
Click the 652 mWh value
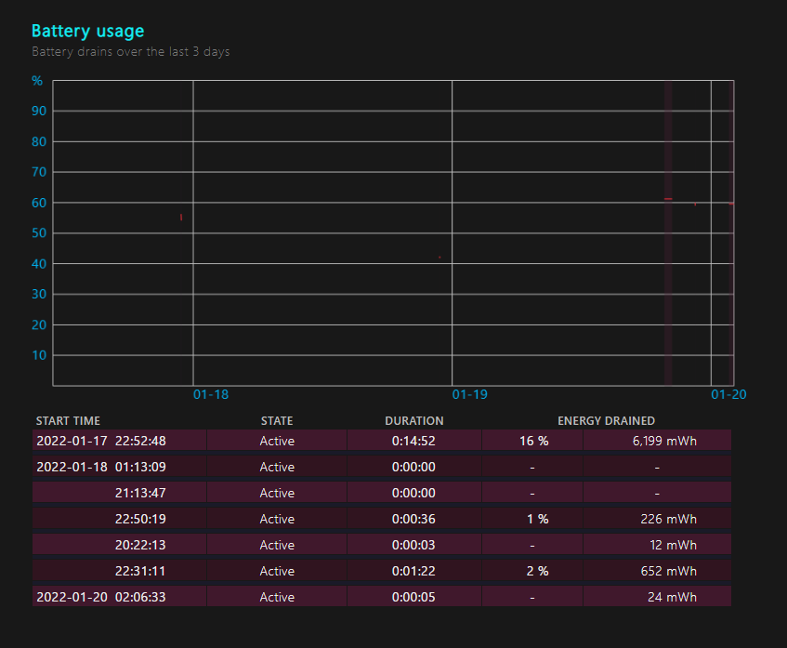point(668,571)
